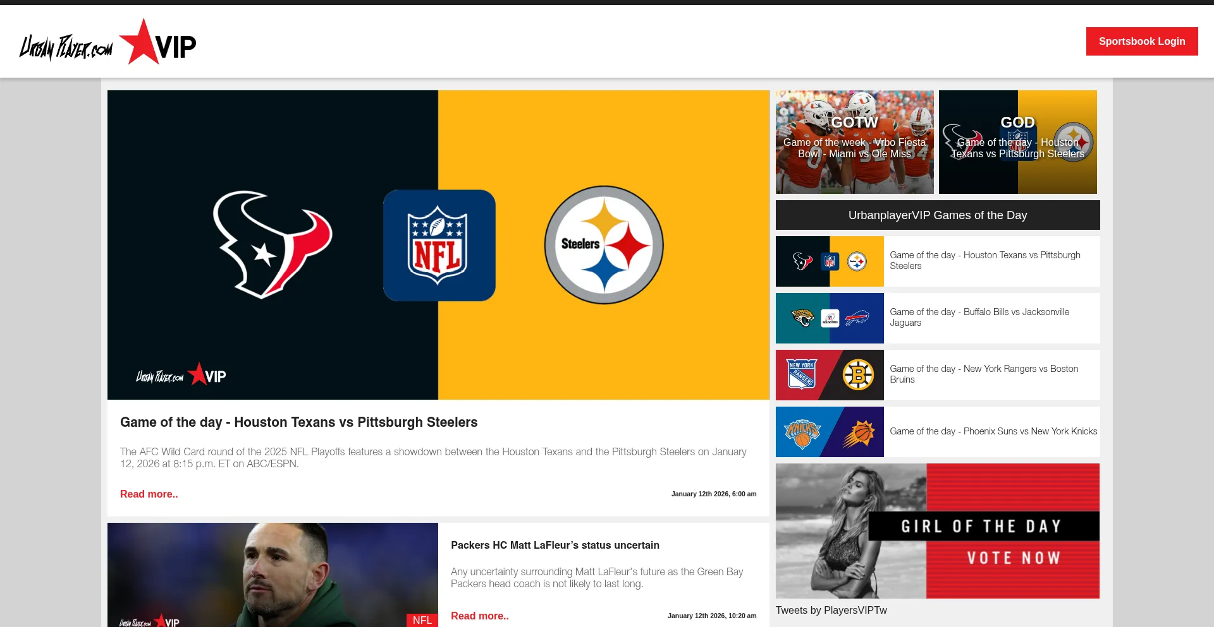Click the UrbanPlayer.com VIP header logo
This screenshot has height=627, width=1214.
click(x=107, y=43)
